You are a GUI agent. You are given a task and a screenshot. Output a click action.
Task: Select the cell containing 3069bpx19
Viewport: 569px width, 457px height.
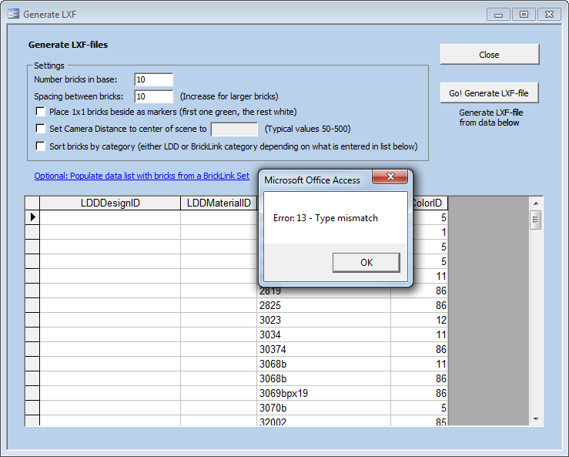323,393
